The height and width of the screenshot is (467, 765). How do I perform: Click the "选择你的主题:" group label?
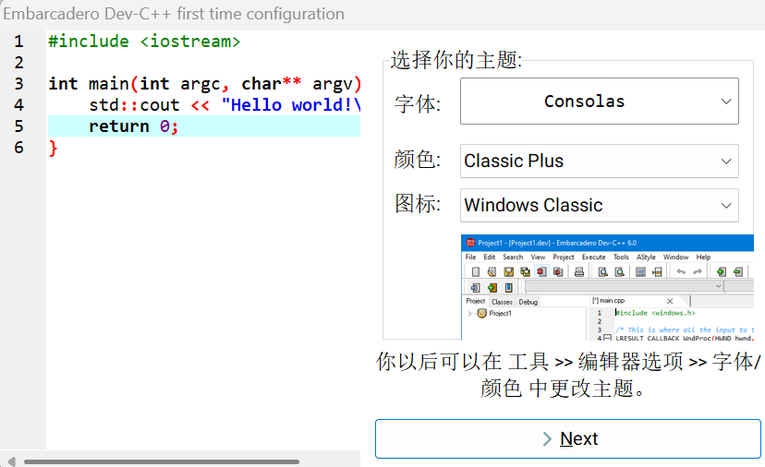[x=456, y=60]
